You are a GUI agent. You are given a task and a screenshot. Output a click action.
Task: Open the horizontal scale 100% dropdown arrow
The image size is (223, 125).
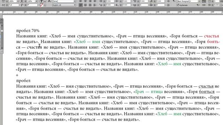(x=36, y=1)
